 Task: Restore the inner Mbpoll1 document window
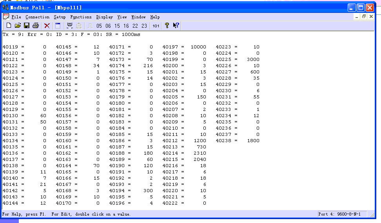pyautogui.click(x=364, y=17)
